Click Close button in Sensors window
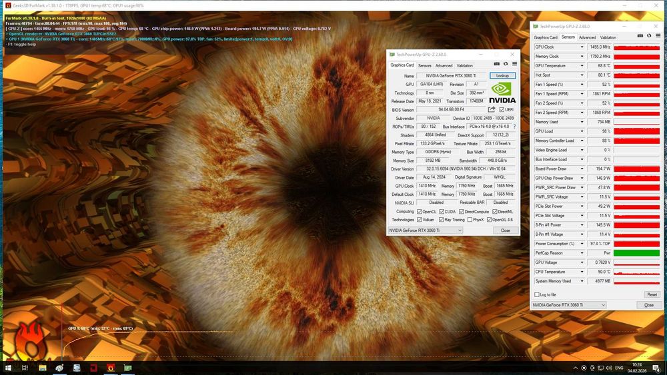This screenshot has width=667, height=375. (x=649, y=305)
